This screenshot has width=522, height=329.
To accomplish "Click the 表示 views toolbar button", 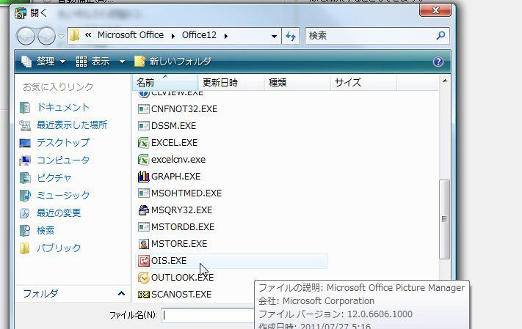I will [93, 62].
